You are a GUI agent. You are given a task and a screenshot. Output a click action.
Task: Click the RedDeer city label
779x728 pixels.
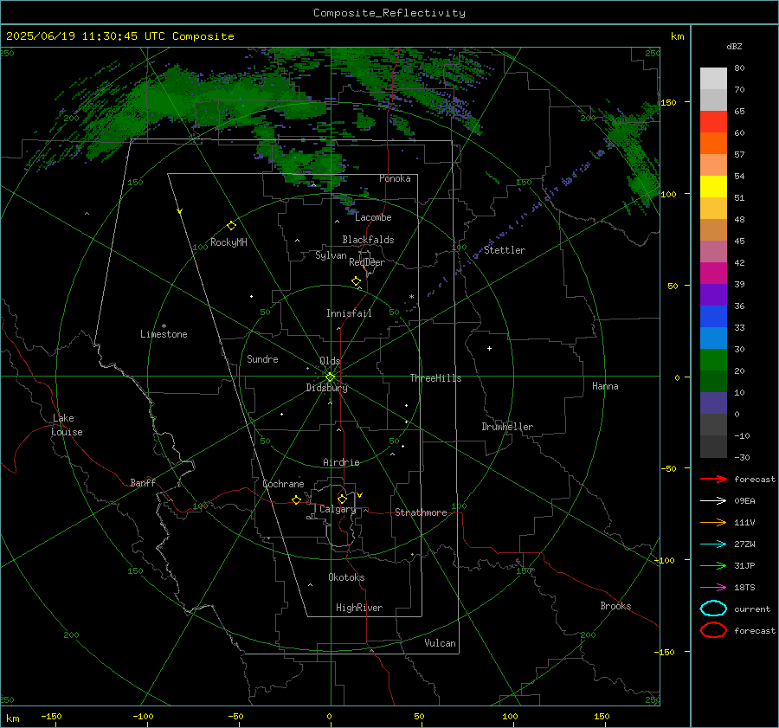(367, 262)
